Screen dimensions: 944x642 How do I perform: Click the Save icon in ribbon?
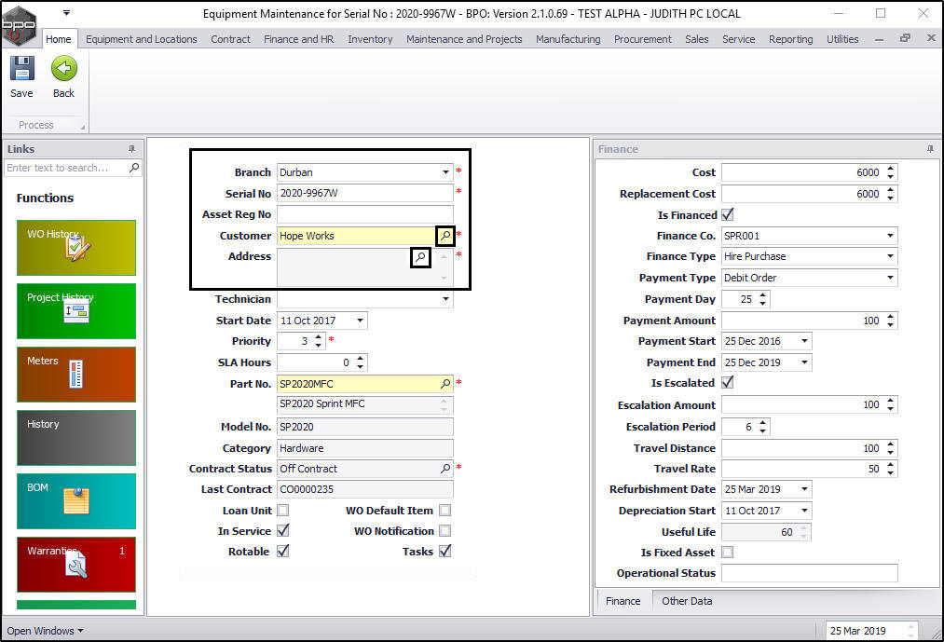(x=21, y=70)
